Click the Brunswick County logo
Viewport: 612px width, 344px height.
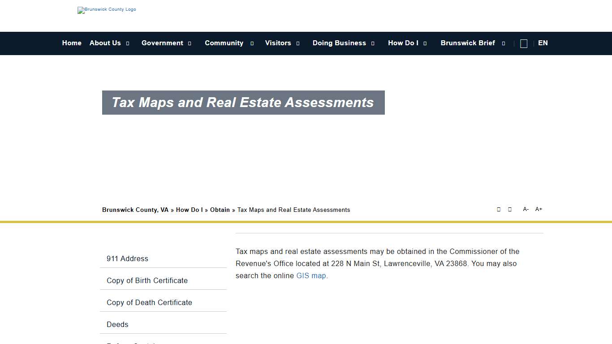pos(107,10)
